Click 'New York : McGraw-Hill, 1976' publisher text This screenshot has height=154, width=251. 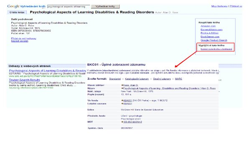tap(137, 91)
